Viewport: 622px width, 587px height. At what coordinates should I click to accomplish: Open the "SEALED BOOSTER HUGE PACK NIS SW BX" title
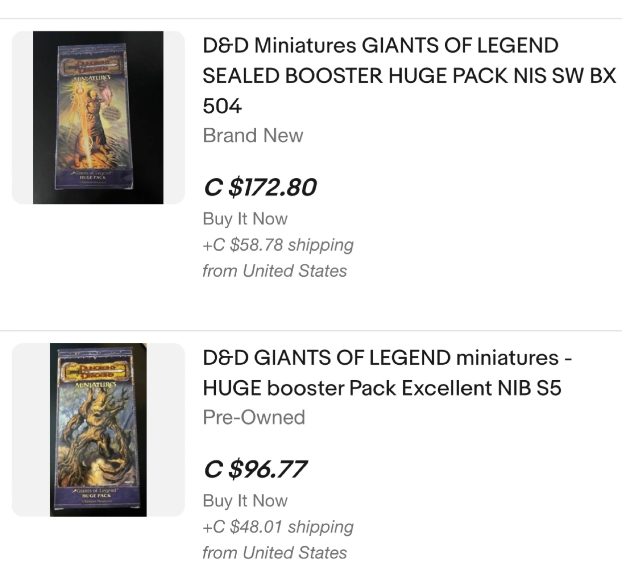[409, 76]
